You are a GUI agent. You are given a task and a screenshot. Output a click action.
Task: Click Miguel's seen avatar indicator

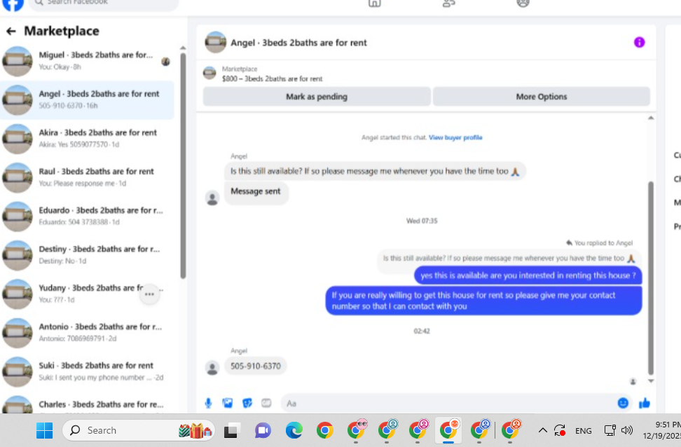click(165, 62)
